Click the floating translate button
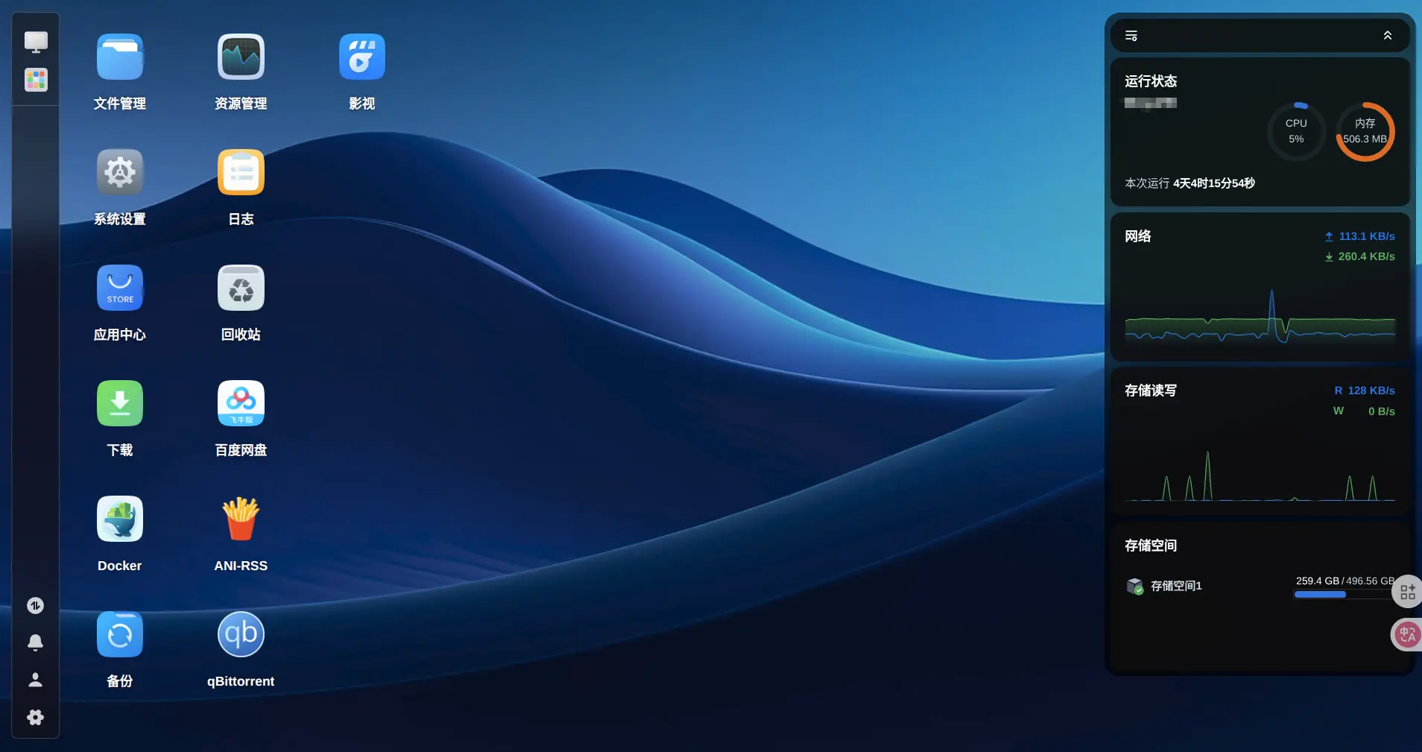1422x752 pixels. (1407, 635)
